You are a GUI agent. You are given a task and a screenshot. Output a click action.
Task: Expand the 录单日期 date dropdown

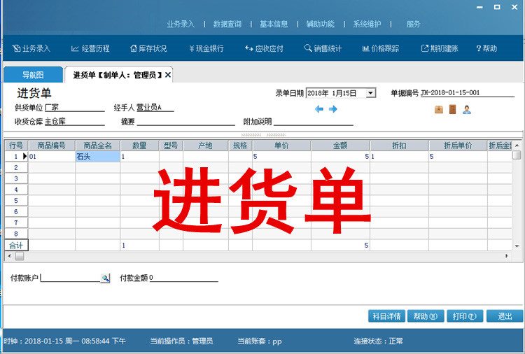pos(371,93)
